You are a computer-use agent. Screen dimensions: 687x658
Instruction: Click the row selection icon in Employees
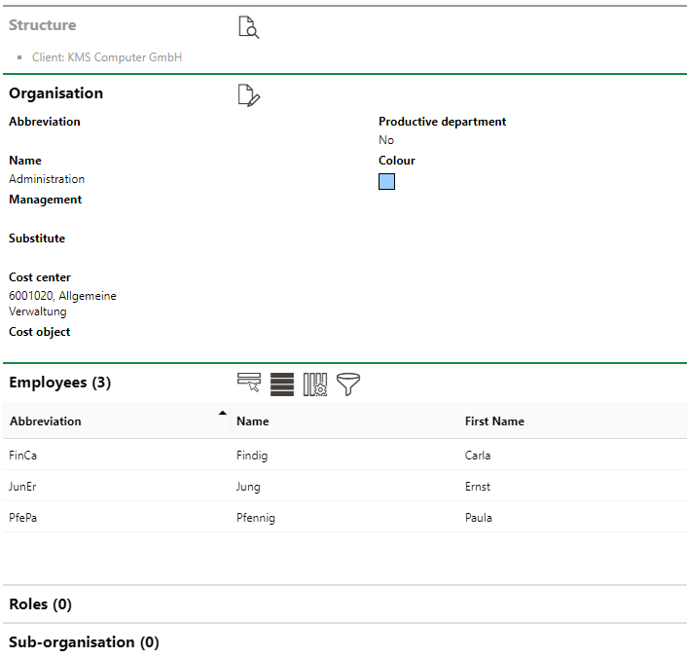click(x=249, y=384)
